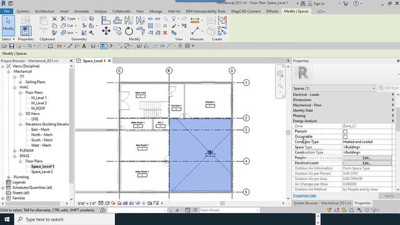Open the Select panel dropdown
400x225 pixels.
click(8, 39)
